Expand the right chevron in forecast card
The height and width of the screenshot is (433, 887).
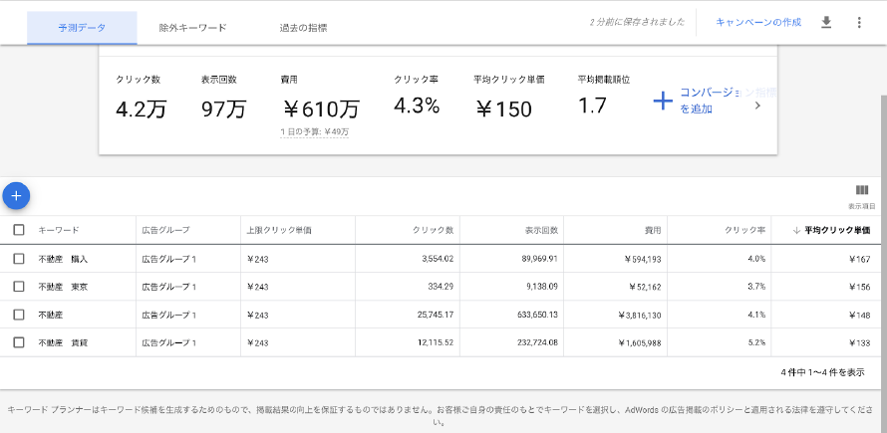click(x=756, y=105)
